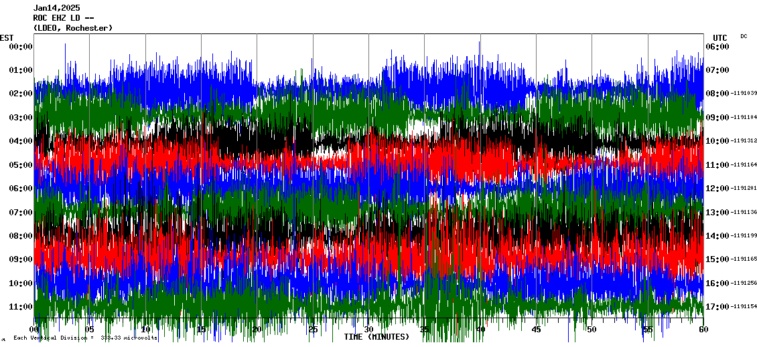
Task: Select the 12:00 UTC row label
Action: pos(716,189)
